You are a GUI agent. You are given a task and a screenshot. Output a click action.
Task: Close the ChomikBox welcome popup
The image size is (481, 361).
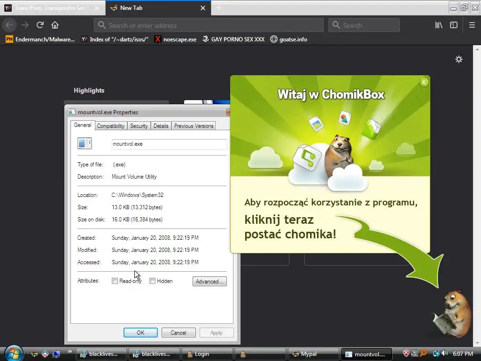pyautogui.click(x=424, y=82)
